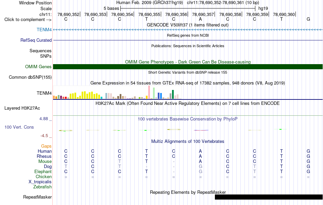This screenshot has width=323, height=205.
Task: Click the 4.88 PhyloP upper limit value
Action: coord(44,119)
